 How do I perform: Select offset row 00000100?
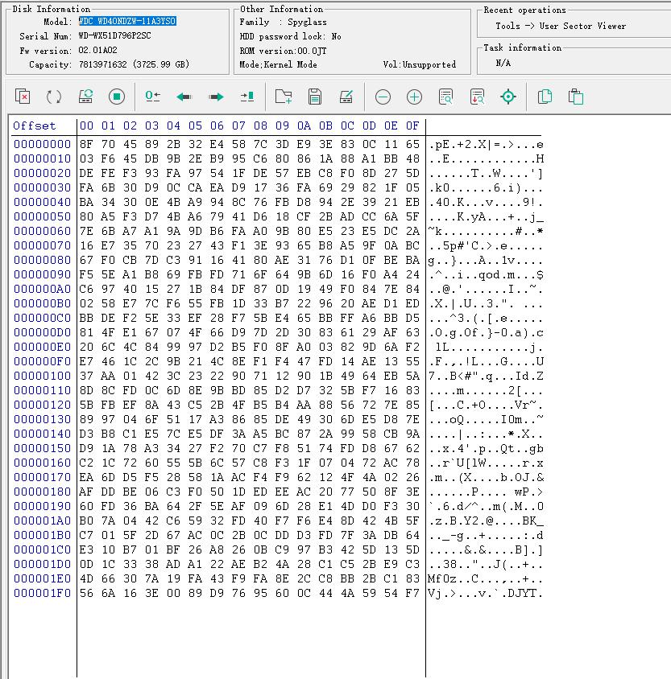click(42, 376)
